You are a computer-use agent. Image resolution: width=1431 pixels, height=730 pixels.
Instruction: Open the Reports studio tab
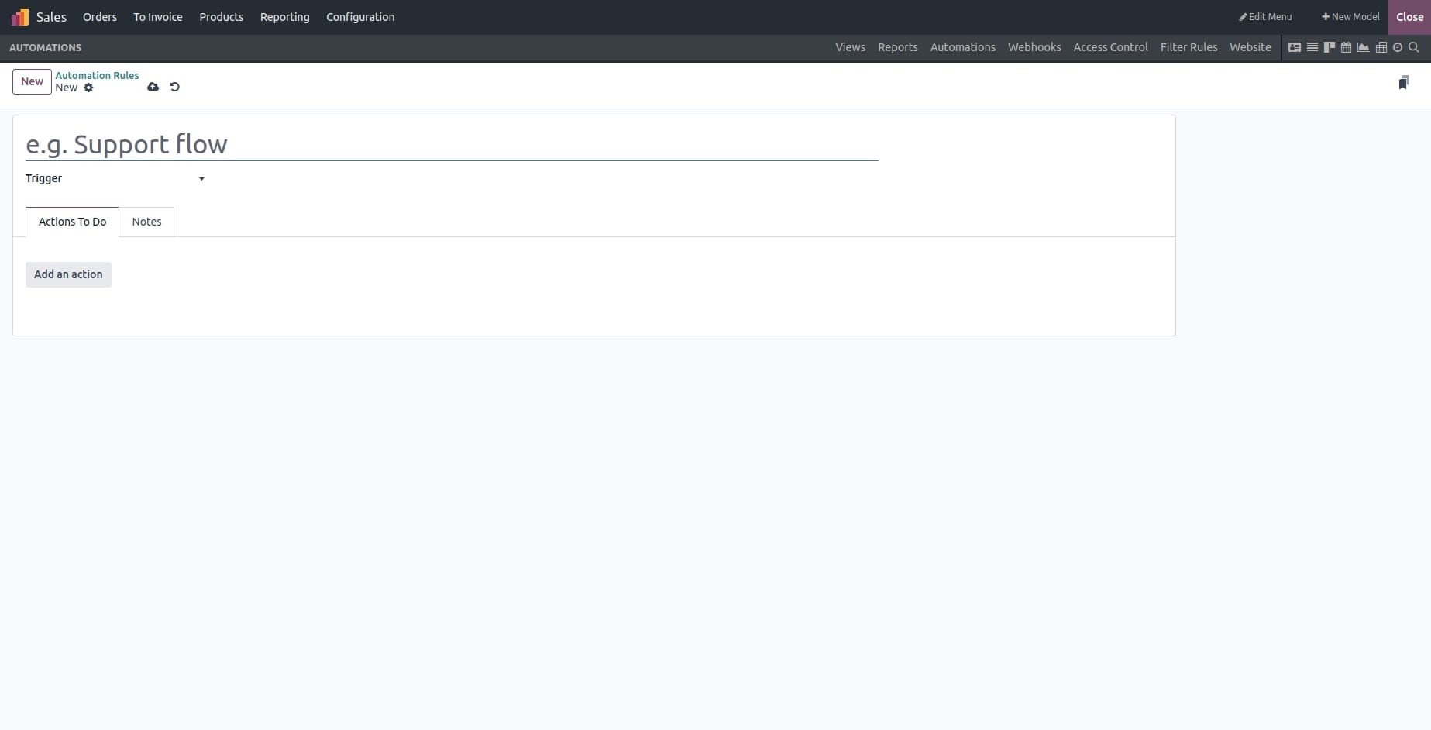[x=897, y=47]
